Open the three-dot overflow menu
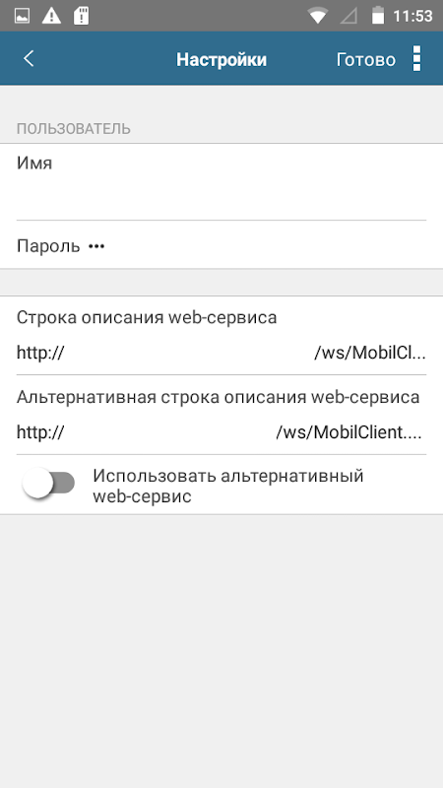Screen dimensions: 443x788 tap(416, 59)
